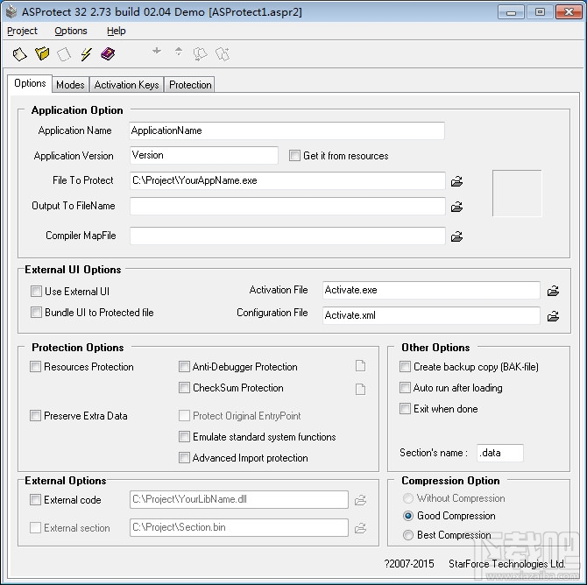Click the Output To FileName field
587x585 pixels.
(x=287, y=206)
